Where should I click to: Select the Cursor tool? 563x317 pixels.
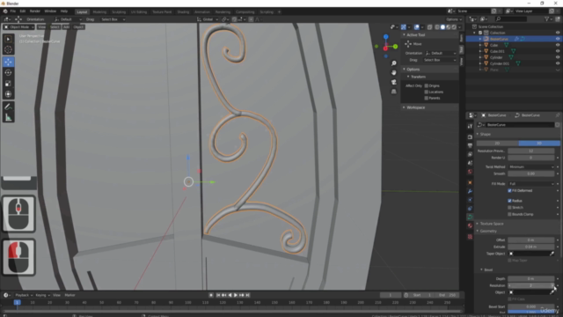coord(8,49)
